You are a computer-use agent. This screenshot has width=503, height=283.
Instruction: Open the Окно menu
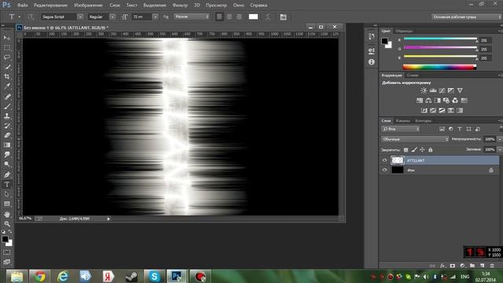coord(238,6)
